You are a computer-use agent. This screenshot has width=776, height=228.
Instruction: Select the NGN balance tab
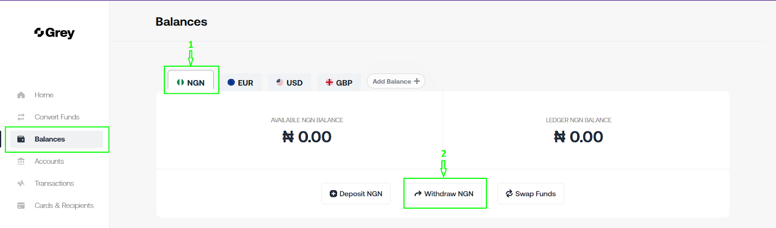[x=191, y=83]
